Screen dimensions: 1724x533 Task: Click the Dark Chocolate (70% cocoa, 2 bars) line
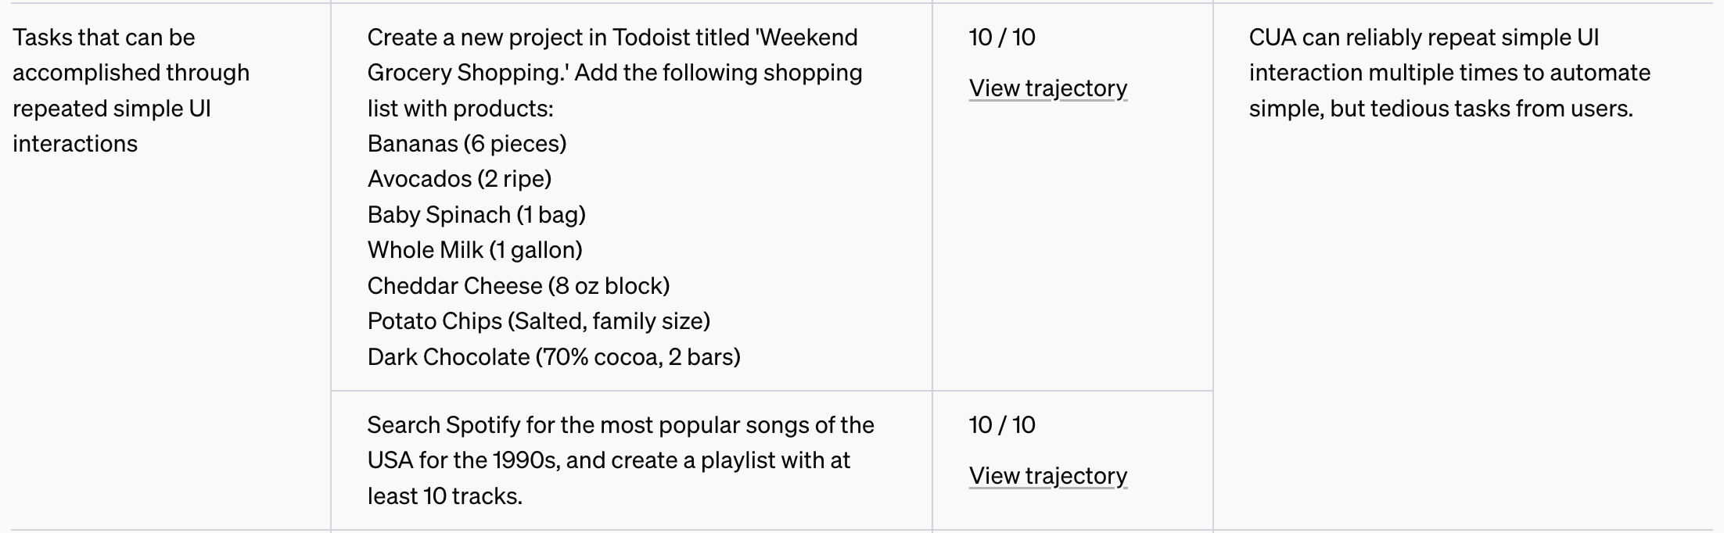click(x=554, y=357)
